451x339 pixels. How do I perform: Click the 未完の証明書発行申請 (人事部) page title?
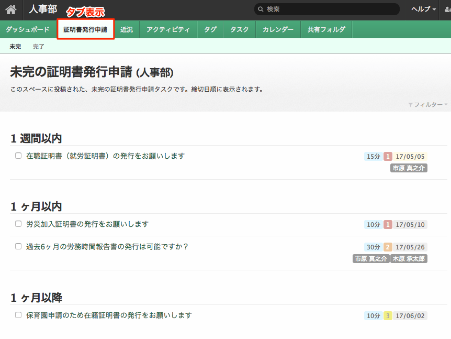click(x=92, y=72)
